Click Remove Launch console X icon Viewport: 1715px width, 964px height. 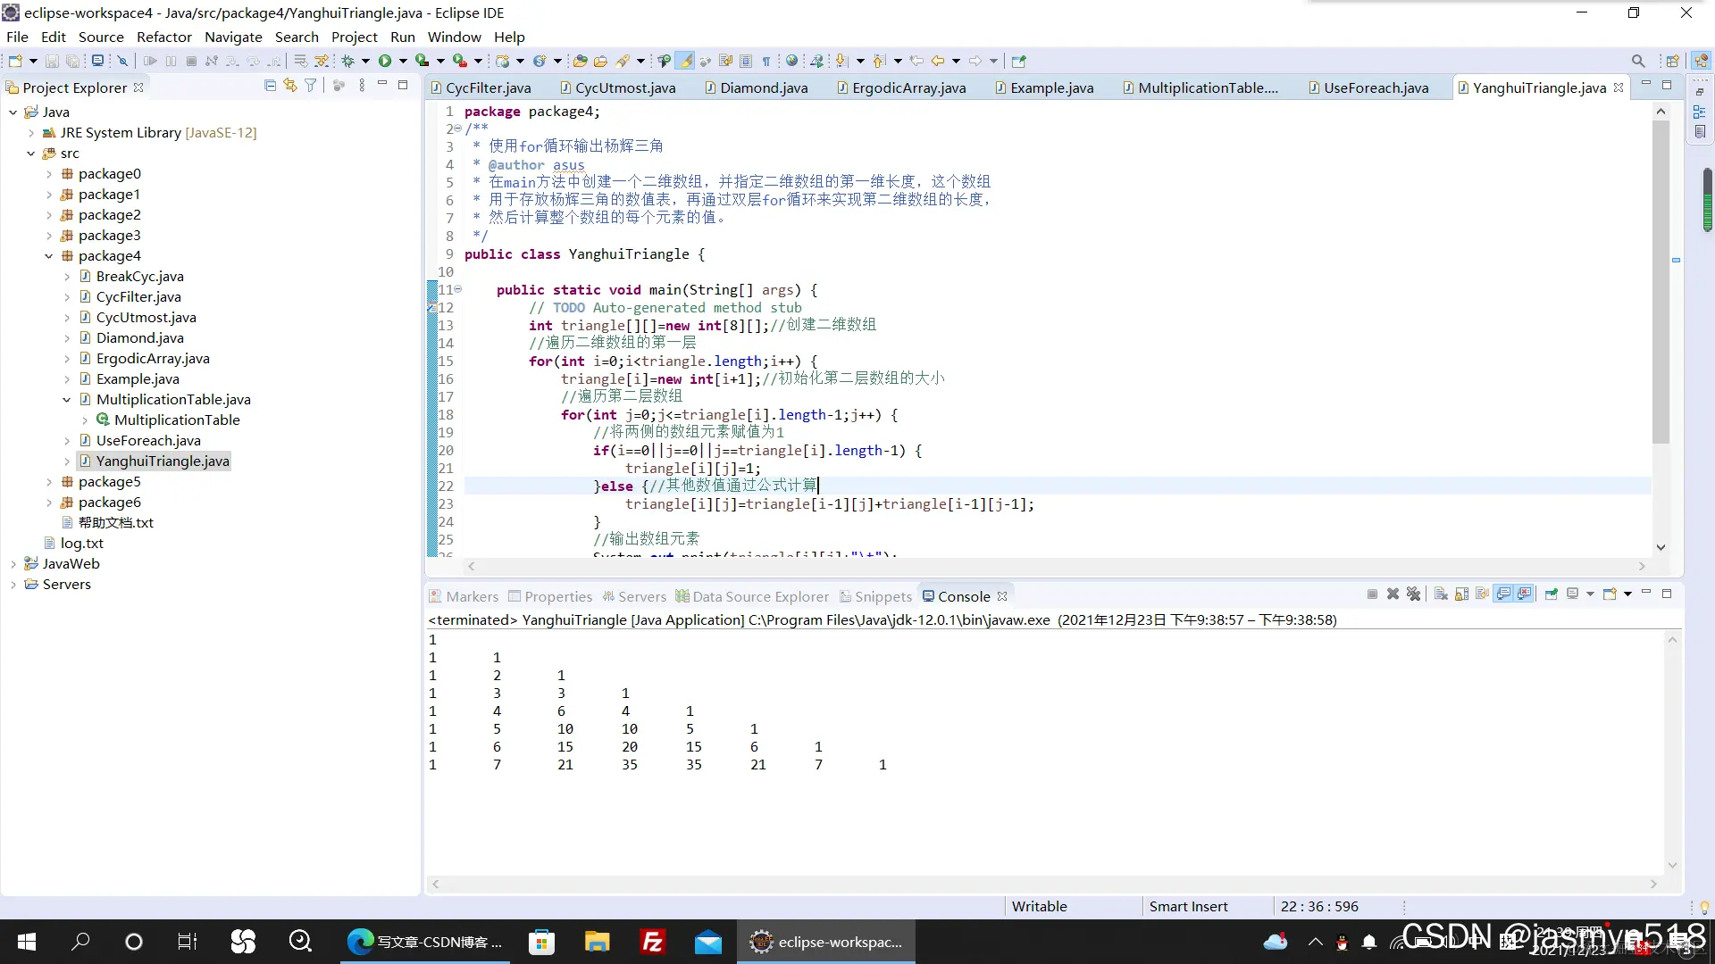click(1393, 594)
